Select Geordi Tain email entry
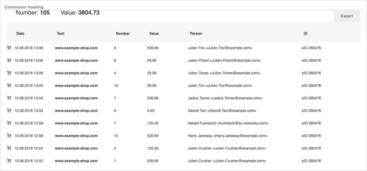Image resolution: width=367 pixels, height=171 pixels. [222, 111]
